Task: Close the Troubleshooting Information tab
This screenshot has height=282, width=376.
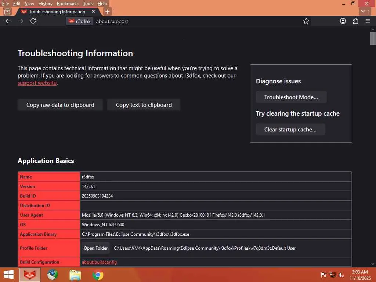Action: pyautogui.click(x=93, y=11)
